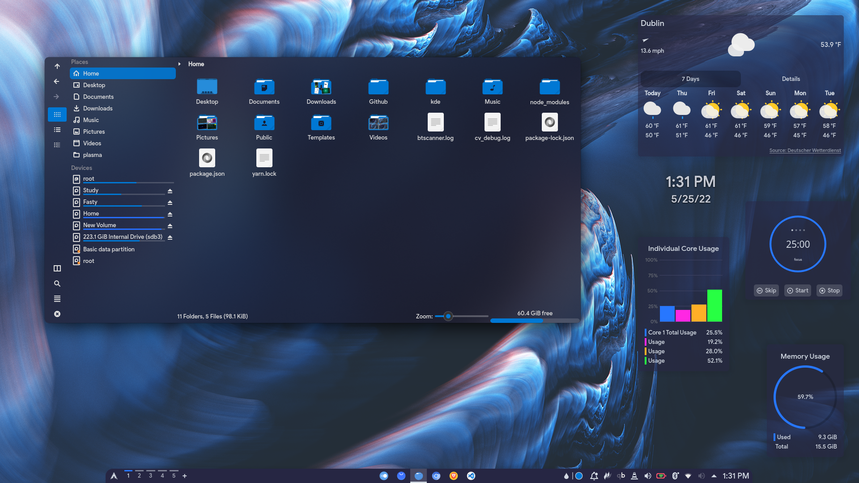
Task: Switch to virtual desktop 3
Action: 151,475
